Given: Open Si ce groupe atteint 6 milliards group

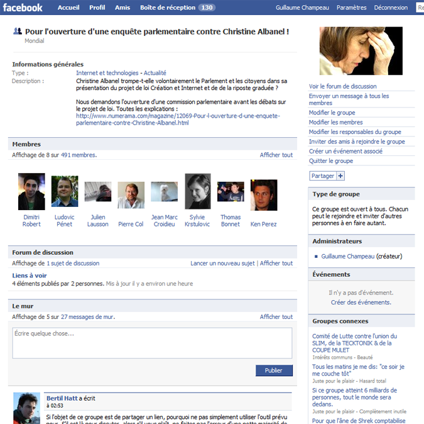Looking at the screenshot, I should 354,397.
